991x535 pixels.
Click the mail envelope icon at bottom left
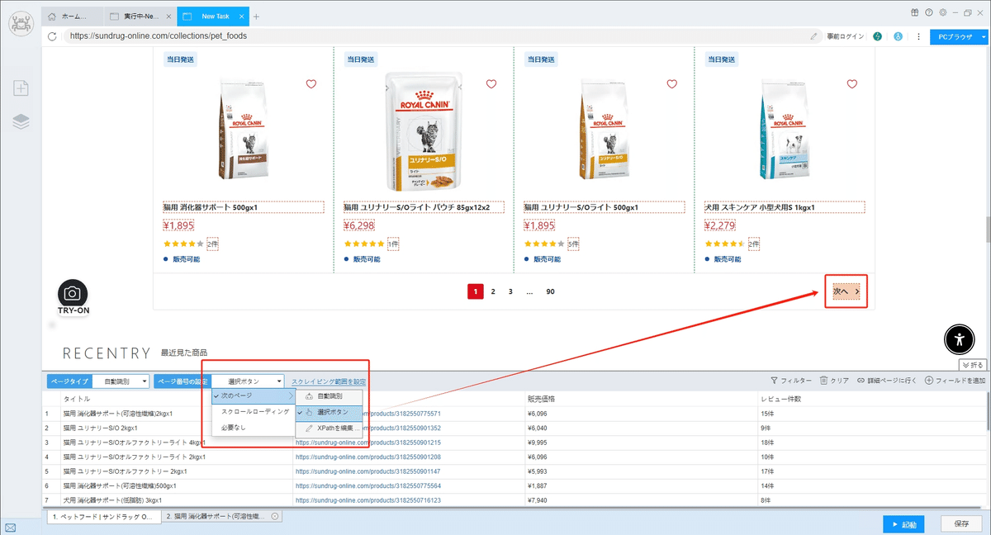[10, 526]
